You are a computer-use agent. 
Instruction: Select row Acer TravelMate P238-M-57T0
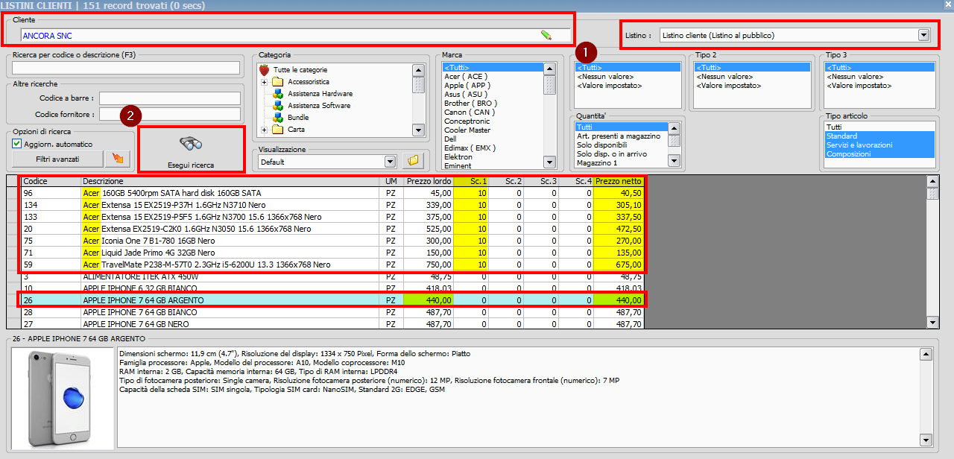(x=332, y=265)
